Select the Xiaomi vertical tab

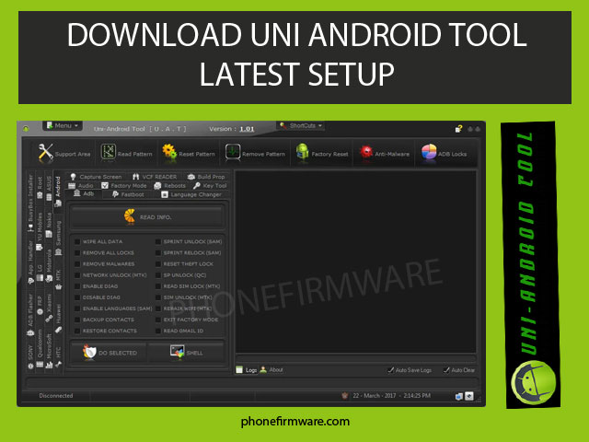tap(49, 308)
